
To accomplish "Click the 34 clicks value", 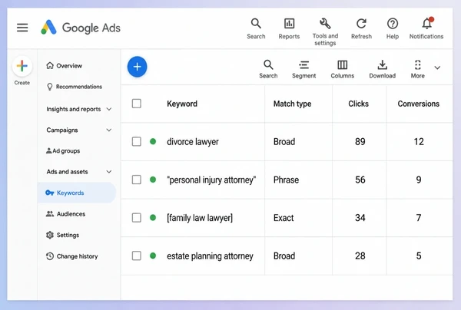I will [x=360, y=218].
